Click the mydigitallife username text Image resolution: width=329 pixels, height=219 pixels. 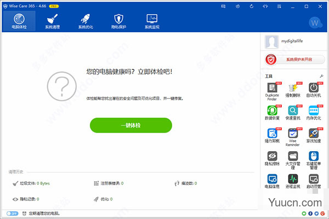(292, 41)
